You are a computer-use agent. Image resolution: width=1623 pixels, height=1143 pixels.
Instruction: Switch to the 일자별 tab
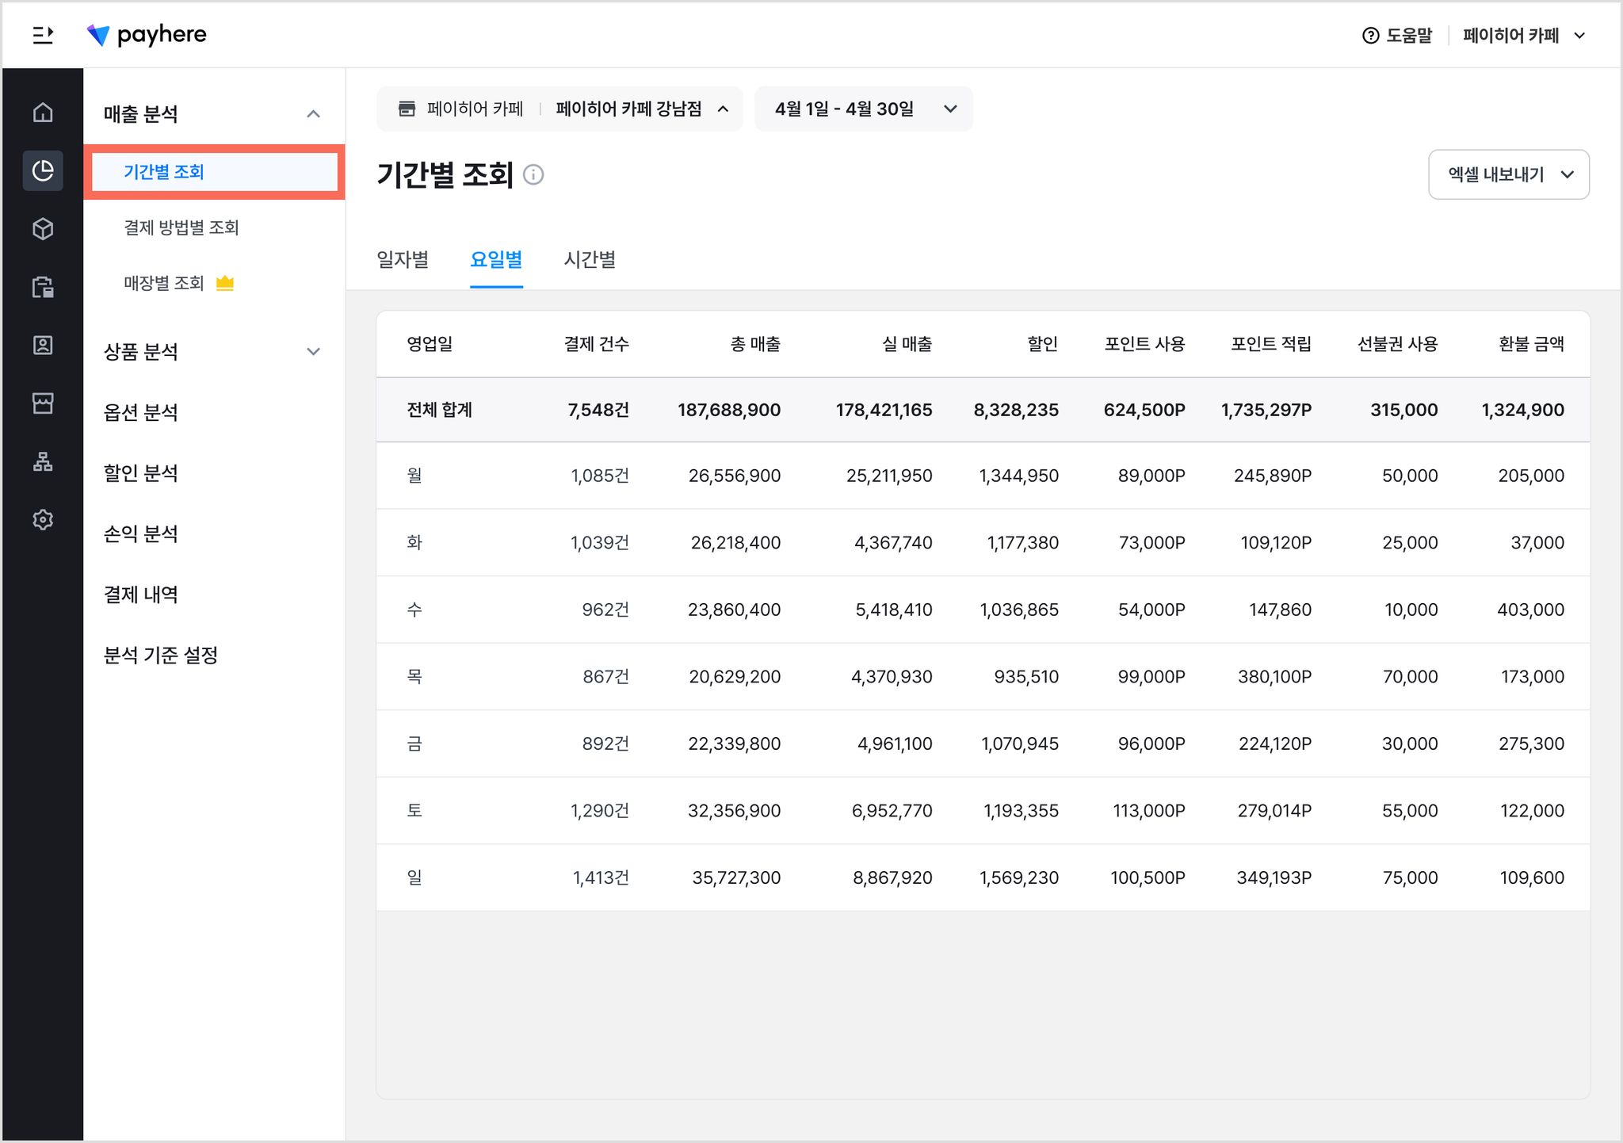[403, 259]
